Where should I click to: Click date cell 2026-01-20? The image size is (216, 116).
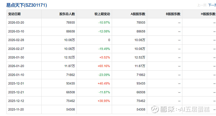pyautogui.click(x=16, y=66)
